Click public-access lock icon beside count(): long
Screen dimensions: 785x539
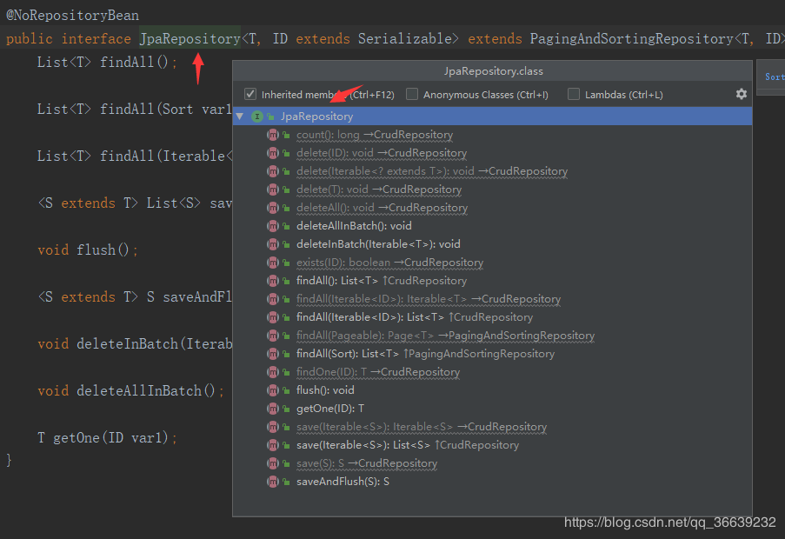coord(286,135)
